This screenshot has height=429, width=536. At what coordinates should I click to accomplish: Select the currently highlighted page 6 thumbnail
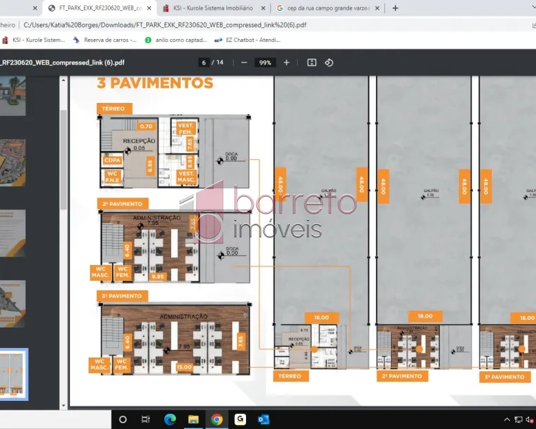[12, 374]
